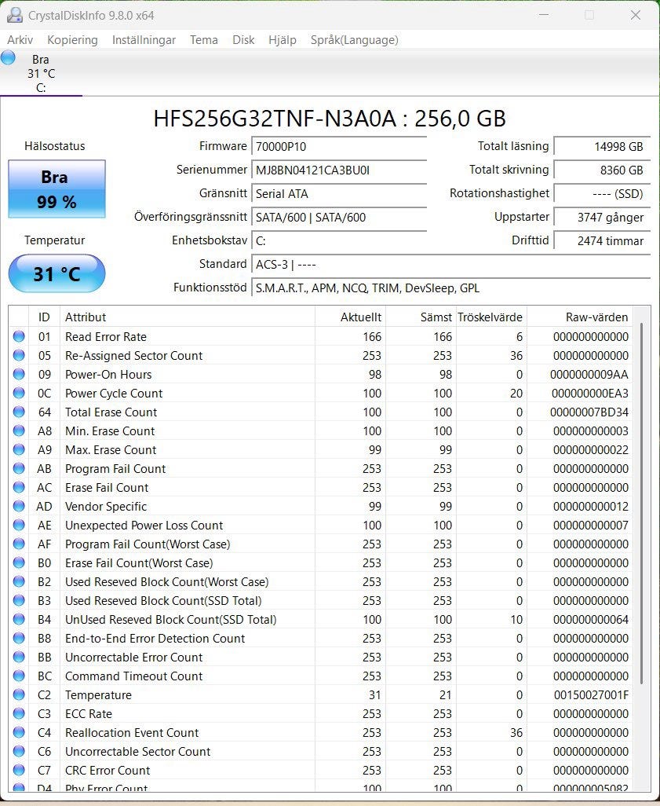Open the Tema menu
The width and height of the screenshot is (660, 806).
click(x=204, y=40)
